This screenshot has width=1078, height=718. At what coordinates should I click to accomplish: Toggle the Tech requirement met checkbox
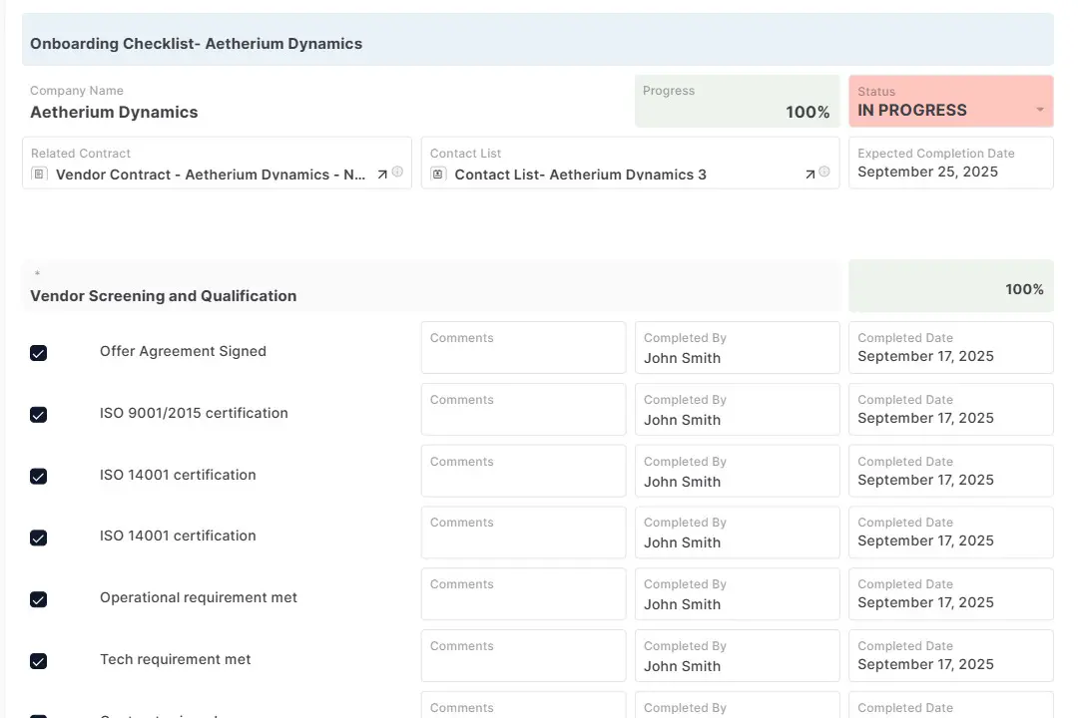38,661
